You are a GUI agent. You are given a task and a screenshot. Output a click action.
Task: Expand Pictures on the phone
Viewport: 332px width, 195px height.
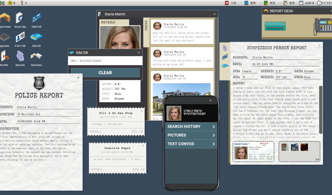point(191,135)
